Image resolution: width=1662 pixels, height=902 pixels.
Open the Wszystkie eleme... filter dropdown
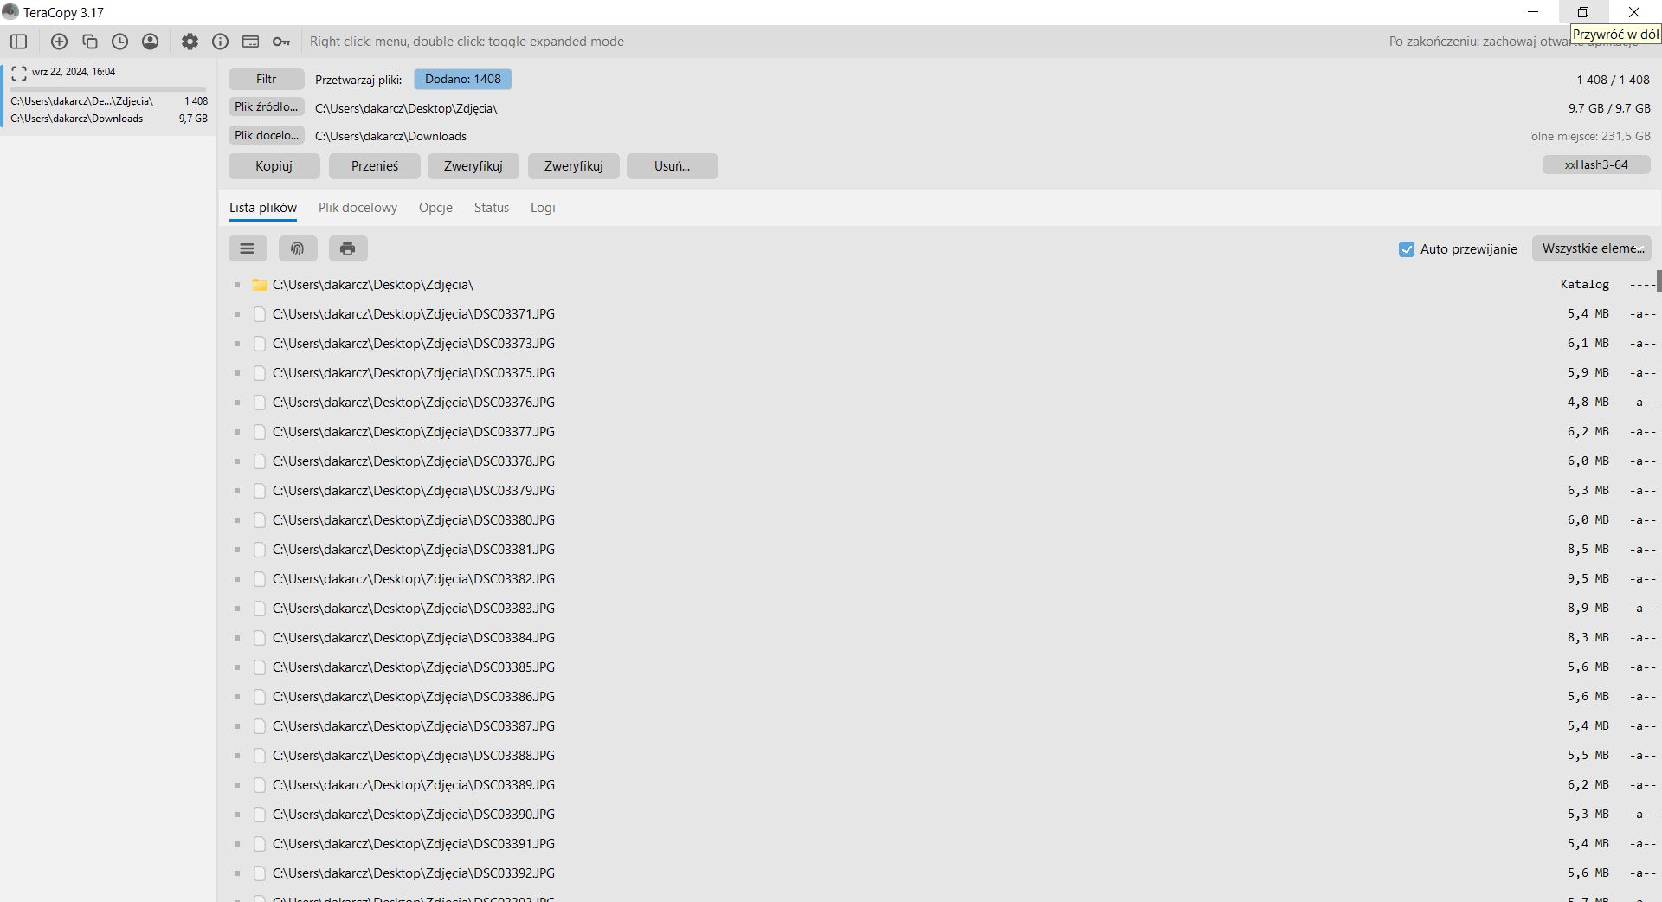pos(1593,248)
